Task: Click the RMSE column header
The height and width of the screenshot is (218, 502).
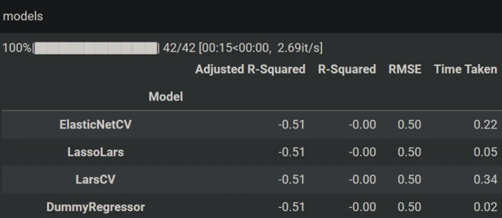Action: point(405,69)
